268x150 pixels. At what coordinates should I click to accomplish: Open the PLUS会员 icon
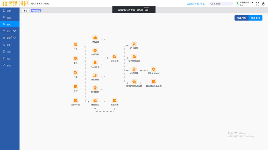pos(95,63)
